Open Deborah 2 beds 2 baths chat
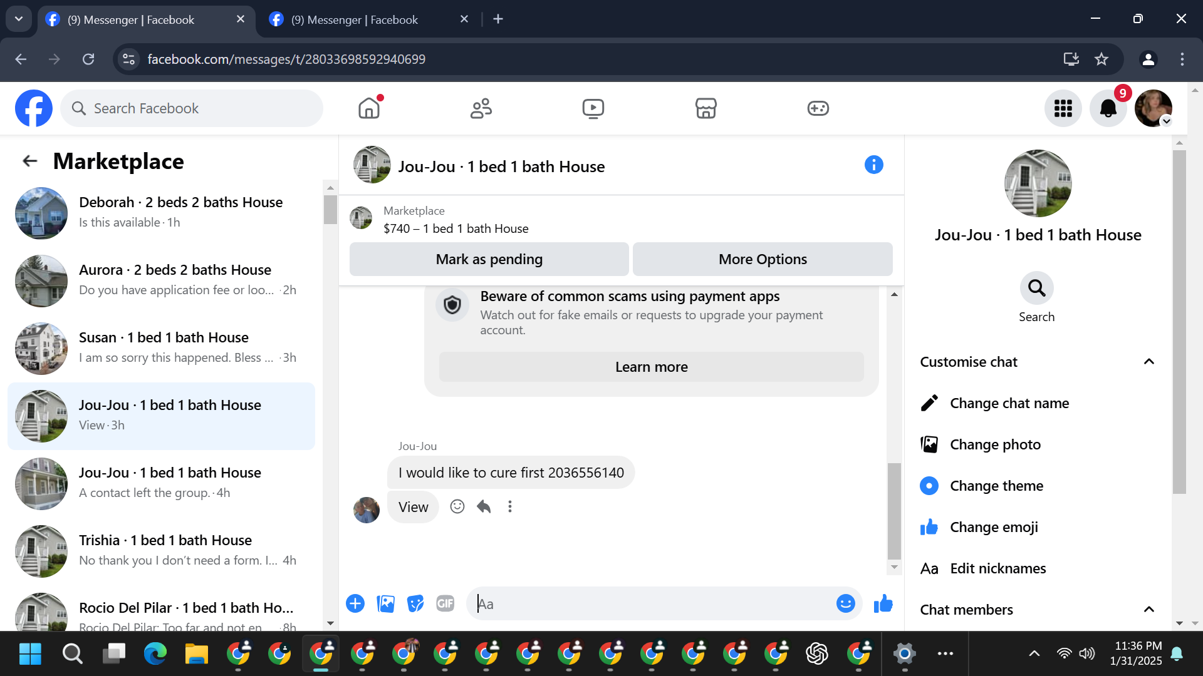Screen dimensions: 1203x676 [x=162, y=213]
